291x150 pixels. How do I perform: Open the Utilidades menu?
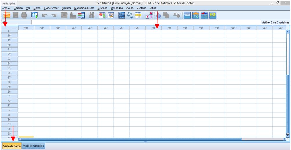coord(117,8)
